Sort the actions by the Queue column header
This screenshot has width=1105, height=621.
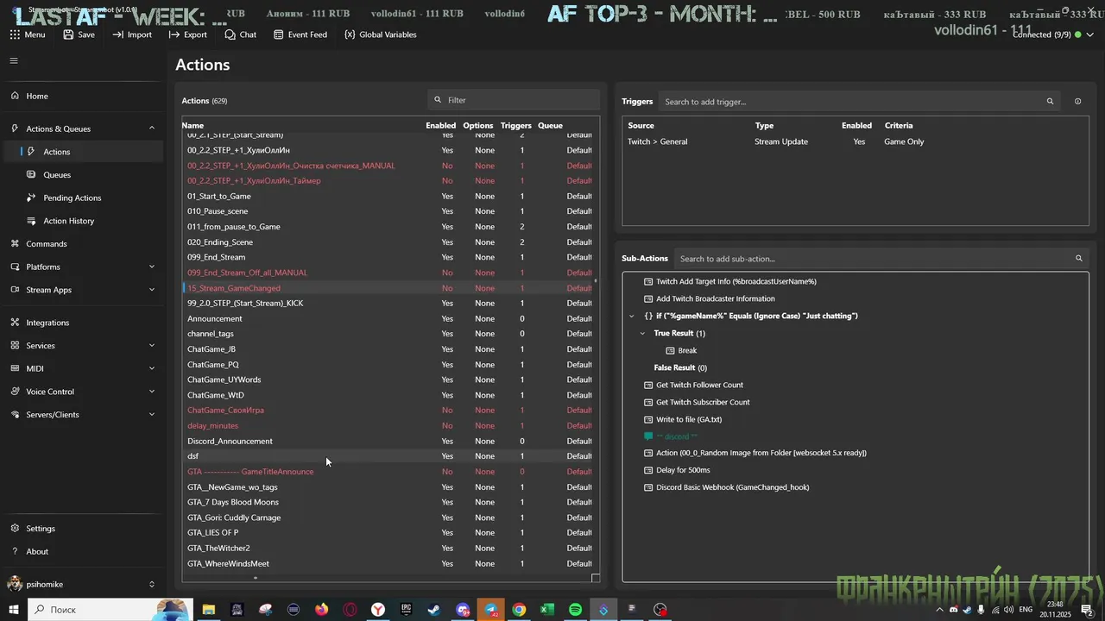(550, 126)
